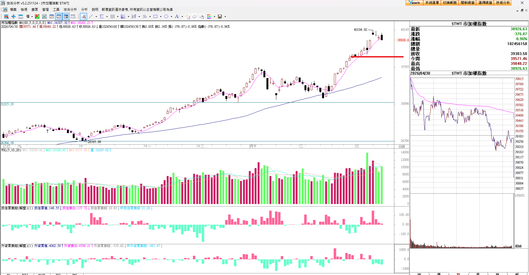Select the fan lines drawing tool

(123, 16)
